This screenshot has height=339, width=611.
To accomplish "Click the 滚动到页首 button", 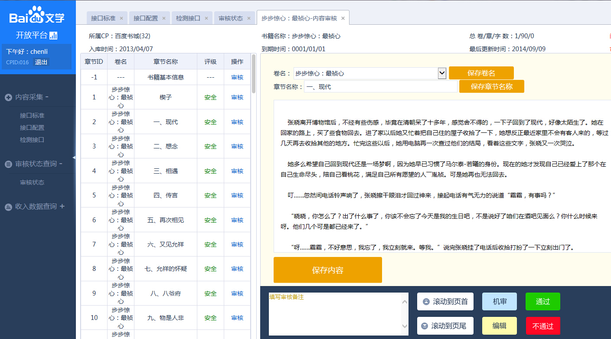I will [x=445, y=302].
